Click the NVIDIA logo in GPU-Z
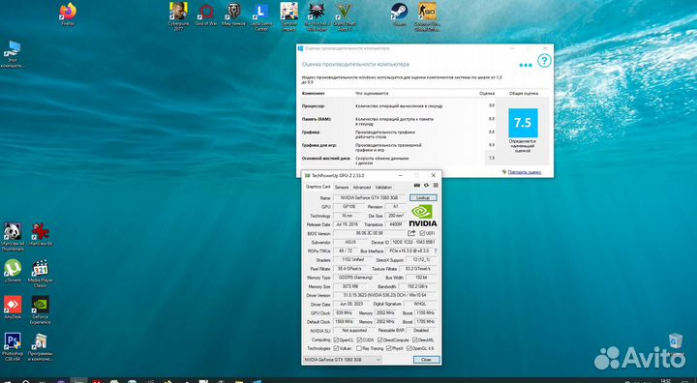The width and height of the screenshot is (697, 383). point(423,216)
